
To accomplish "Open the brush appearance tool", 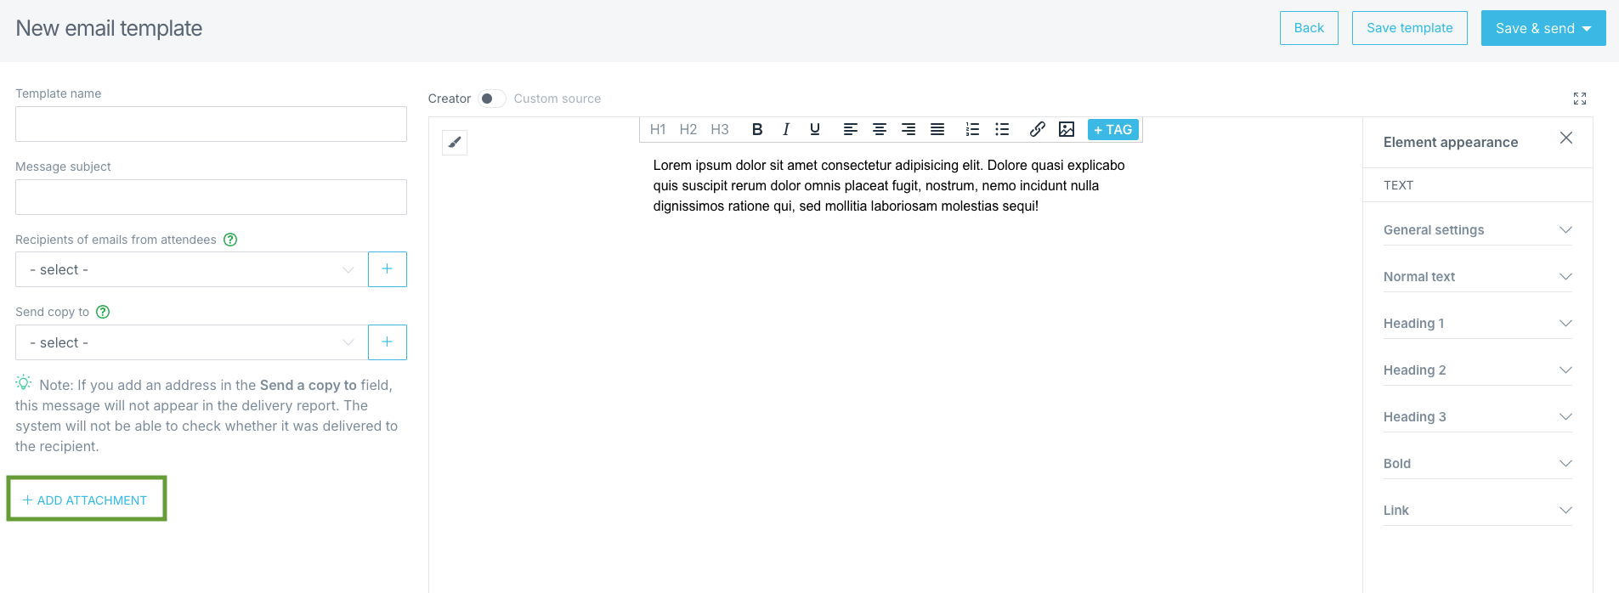I will pos(455,143).
